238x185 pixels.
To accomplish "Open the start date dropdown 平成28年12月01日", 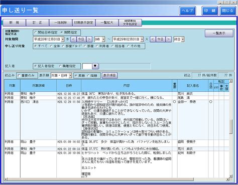I will pos(63,40).
